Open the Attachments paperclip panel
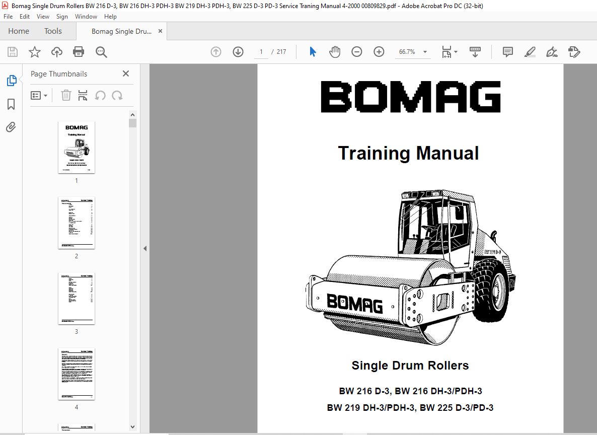The image size is (597, 435). pos(11,127)
